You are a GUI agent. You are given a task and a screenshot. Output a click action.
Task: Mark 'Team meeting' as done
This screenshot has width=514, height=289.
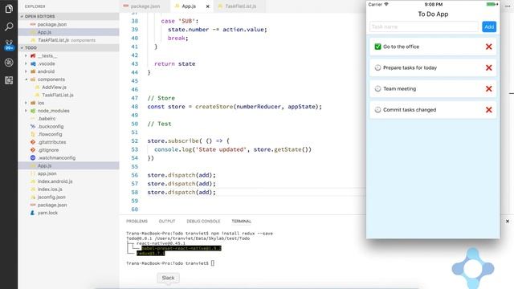[x=377, y=88]
